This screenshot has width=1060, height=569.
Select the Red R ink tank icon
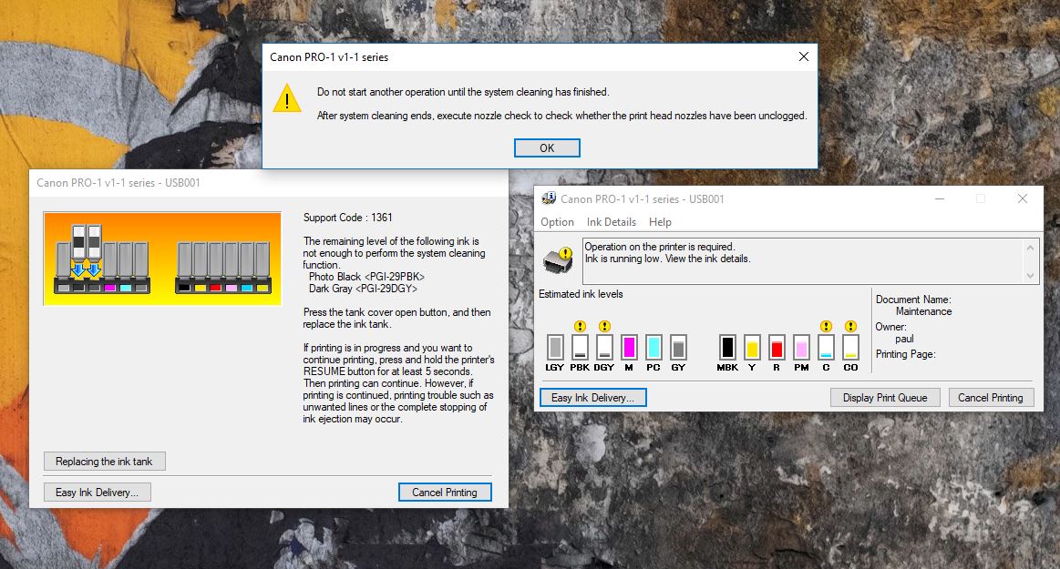click(777, 347)
